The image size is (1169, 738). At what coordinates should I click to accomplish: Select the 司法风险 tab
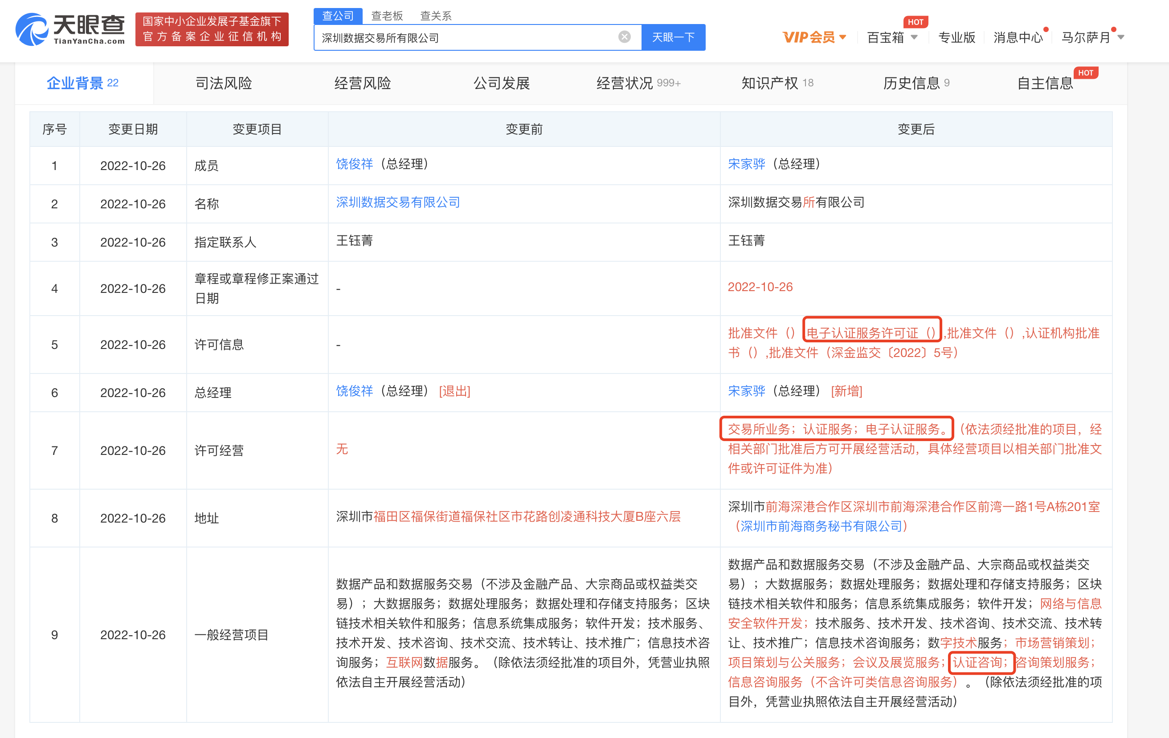coord(223,83)
